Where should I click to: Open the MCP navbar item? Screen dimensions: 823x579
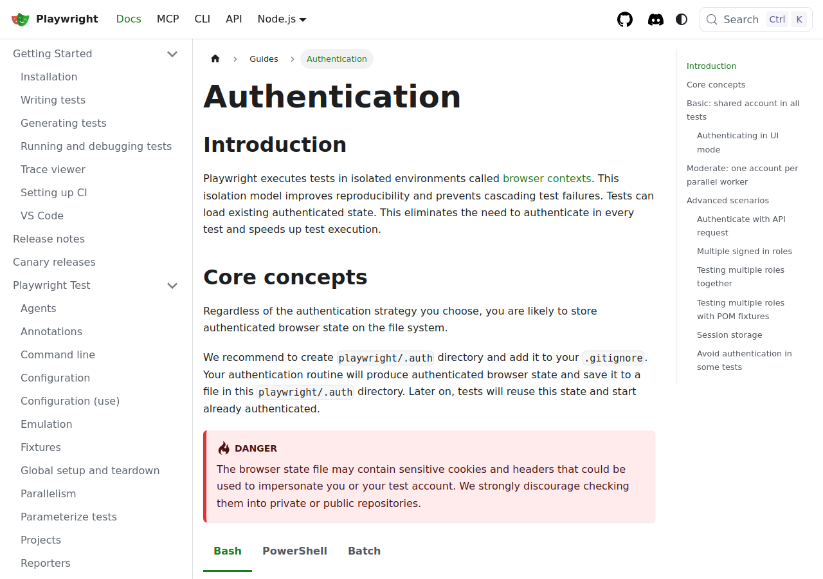pos(168,19)
